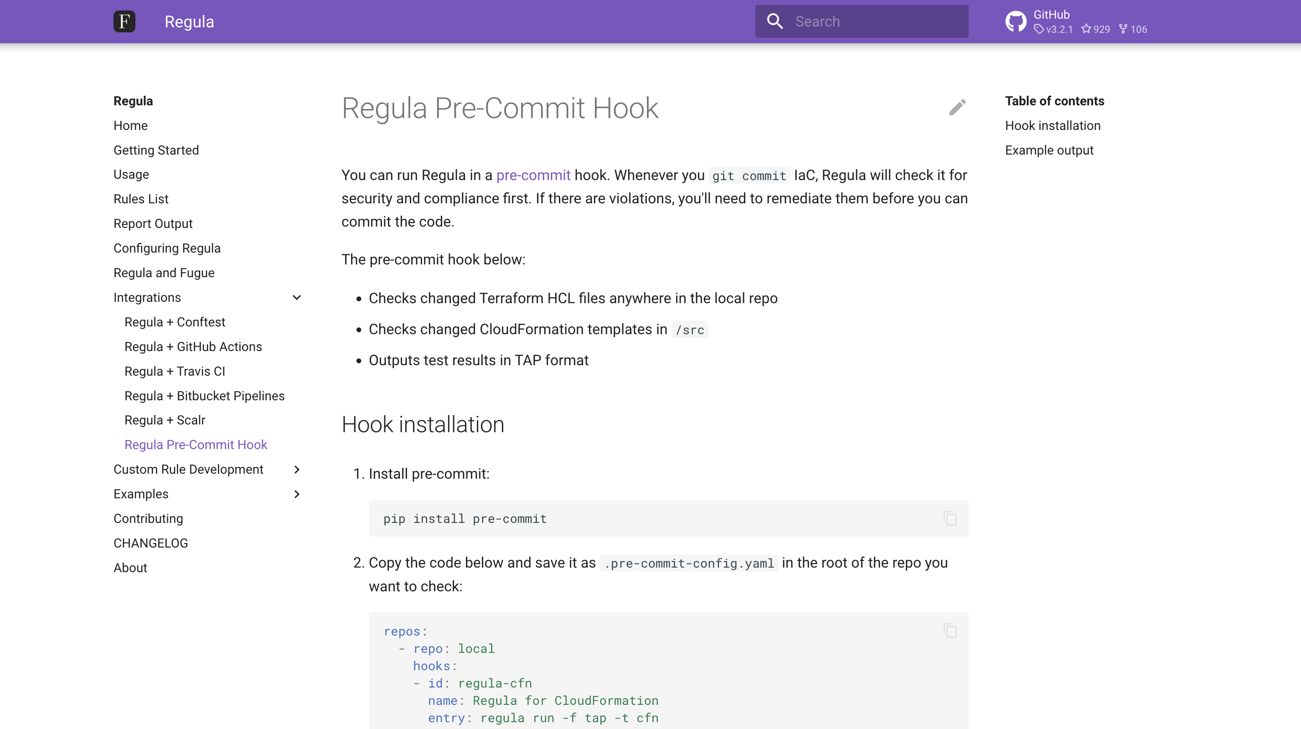Jump to Hook installation in contents
The image size is (1301, 729).
pyautogui.click(x=1053, y=125)
